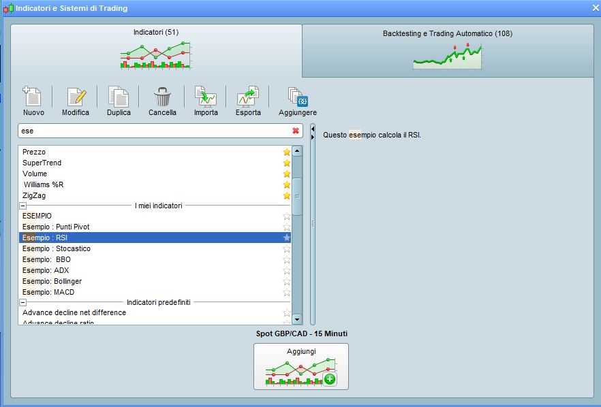Collapse the 'Indicatori predefiniti' section
This screenshot has height=407, width=601.
[x=23, y=302]
